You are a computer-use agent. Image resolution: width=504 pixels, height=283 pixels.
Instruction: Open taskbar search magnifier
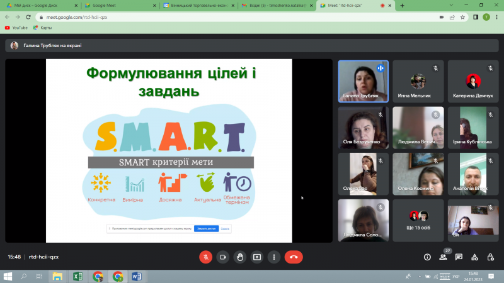click(23, 276)
